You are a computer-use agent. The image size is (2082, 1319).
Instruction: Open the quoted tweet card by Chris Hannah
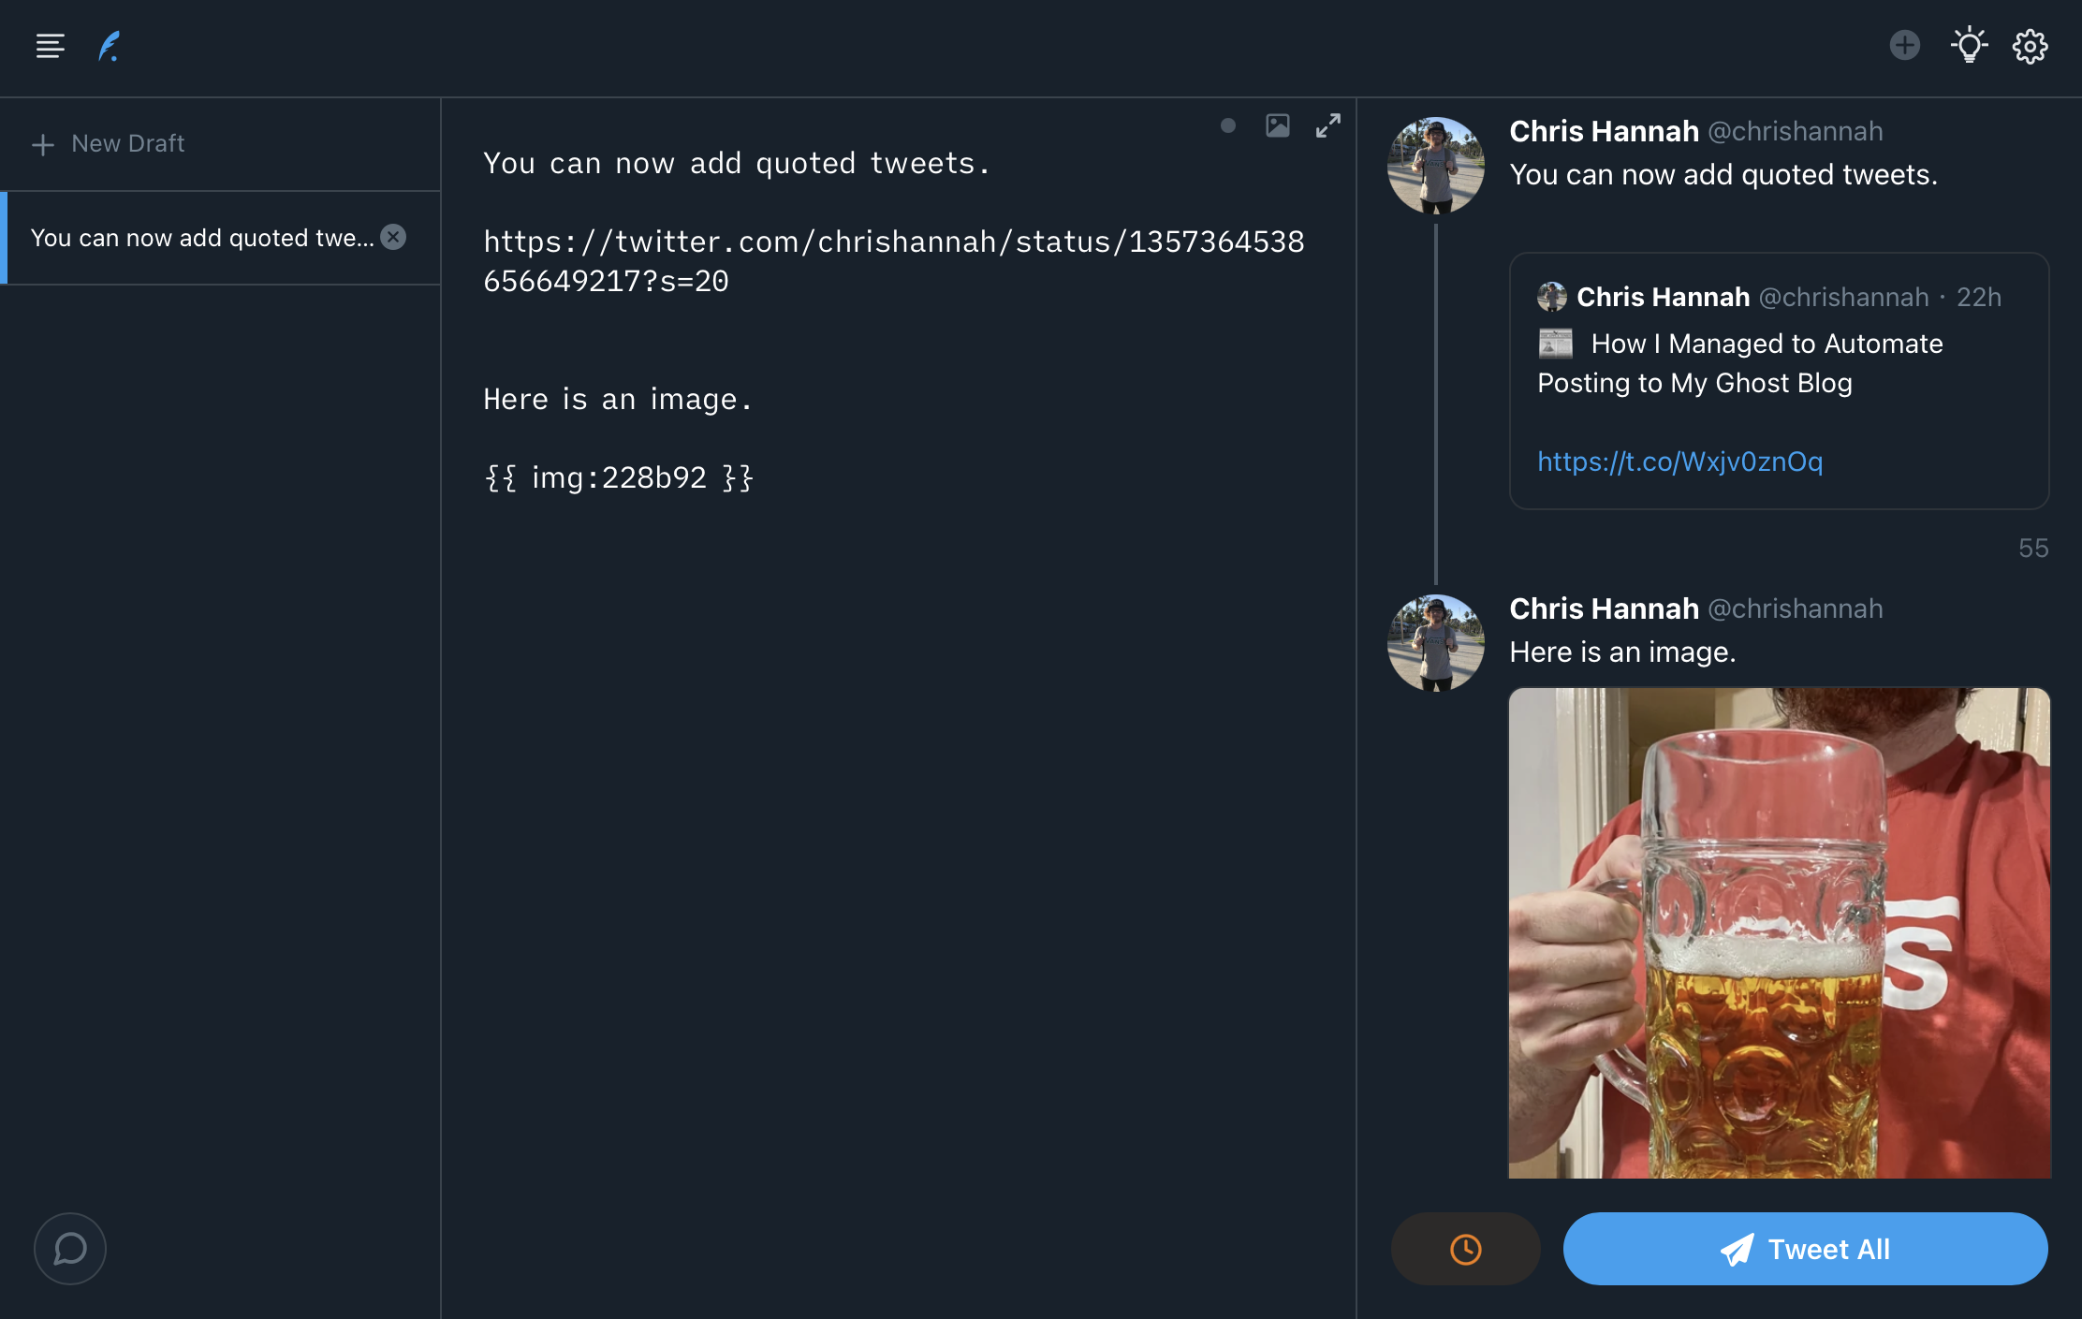1779,381
